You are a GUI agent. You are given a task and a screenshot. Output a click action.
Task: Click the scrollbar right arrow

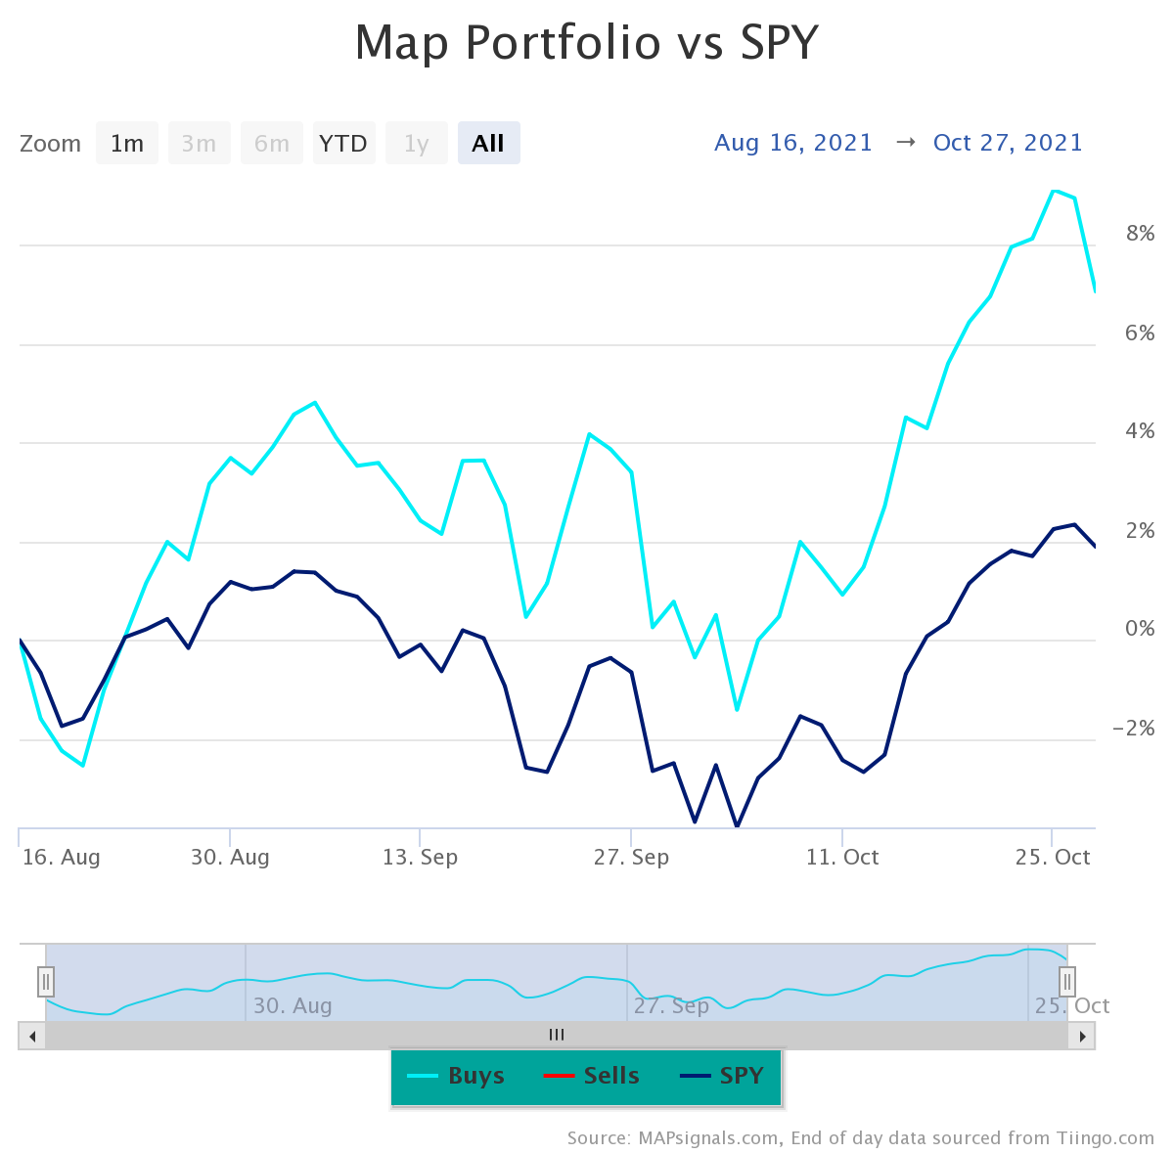pos(1082,1036)
